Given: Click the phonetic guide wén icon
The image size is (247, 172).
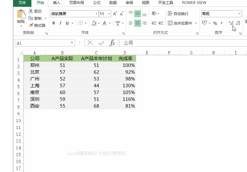Looking at the screenshot, I should point(118,23).
